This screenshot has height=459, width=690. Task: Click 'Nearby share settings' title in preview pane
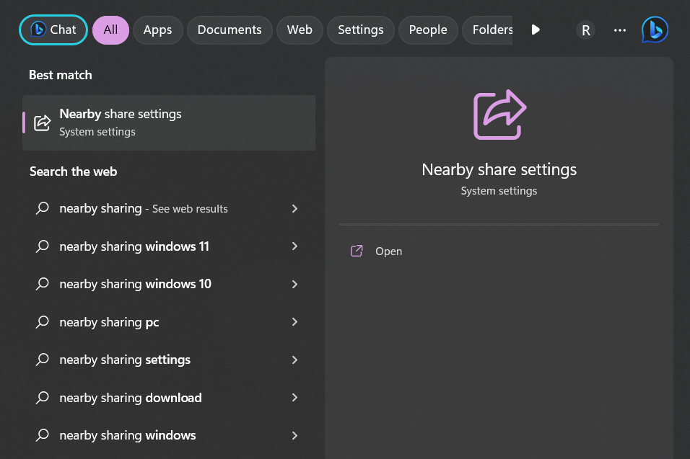(x=499, y=170)
